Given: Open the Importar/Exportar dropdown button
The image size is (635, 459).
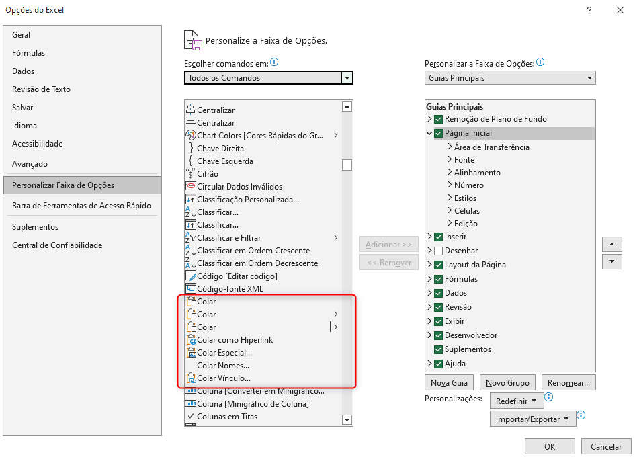Looking at the screenshot, I should point(533,419).
